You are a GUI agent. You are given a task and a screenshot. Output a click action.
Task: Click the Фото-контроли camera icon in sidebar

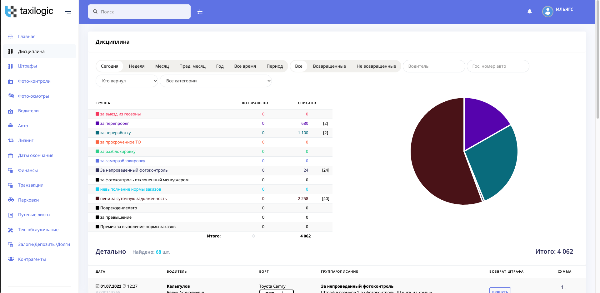coord(11,81)
